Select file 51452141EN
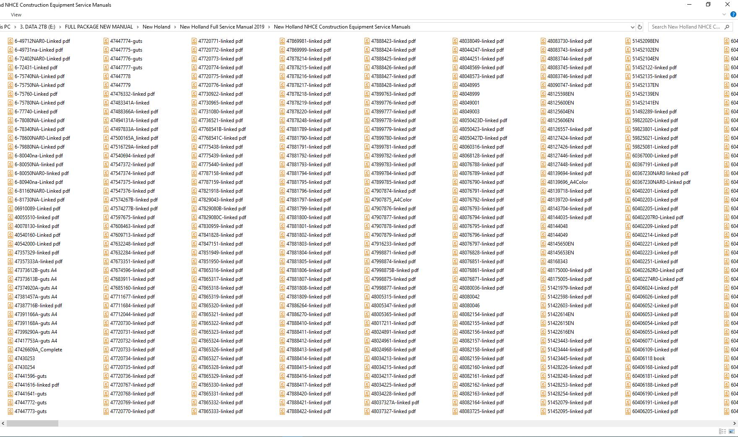Screen dimensions: 738x437 642,103
